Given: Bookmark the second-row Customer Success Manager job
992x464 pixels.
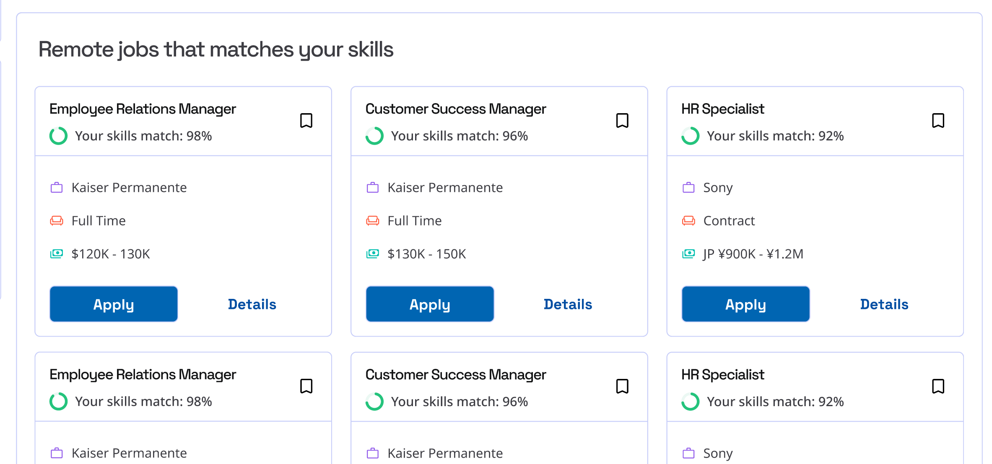Looking at the screenshot, I should [622, 386].
